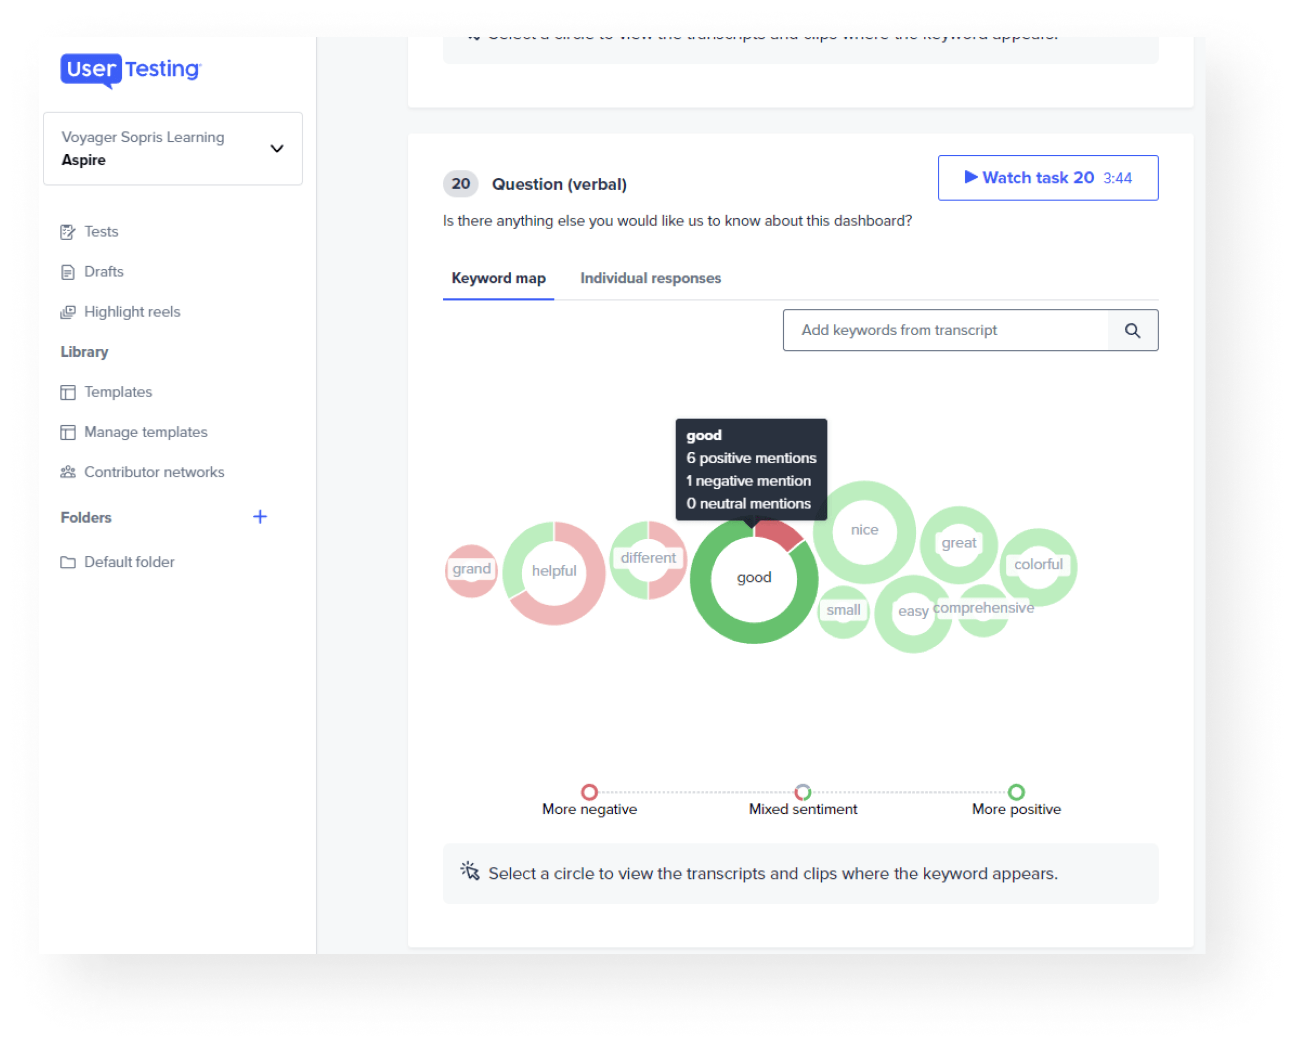Select the Keyword map tab
1296x1046 pixels.
click(496, 279)
